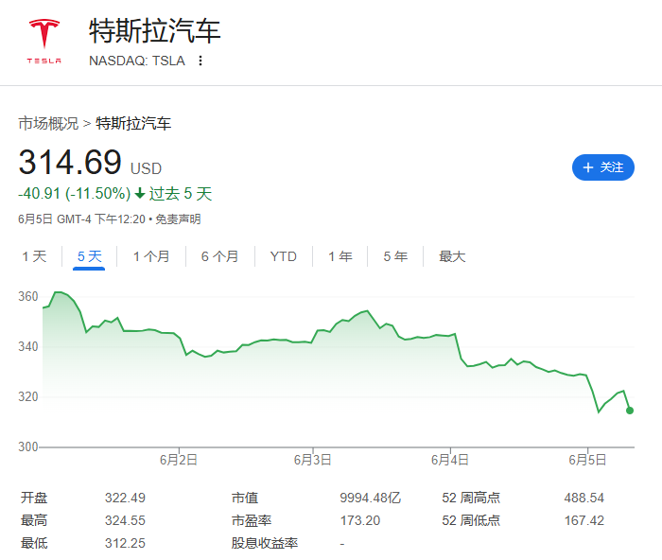The height and width of the screenshot is (560, 662).
Task: Click the 市值 value 9994.48亿
Action: coord(371,498)
